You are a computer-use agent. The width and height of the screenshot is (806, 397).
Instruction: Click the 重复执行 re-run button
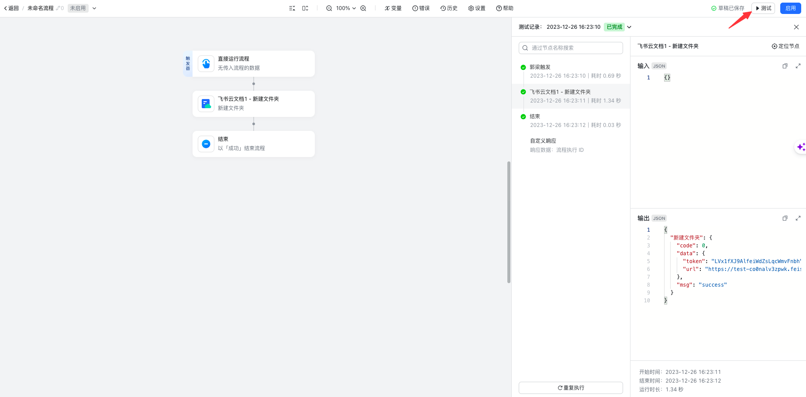pos(571,388)
